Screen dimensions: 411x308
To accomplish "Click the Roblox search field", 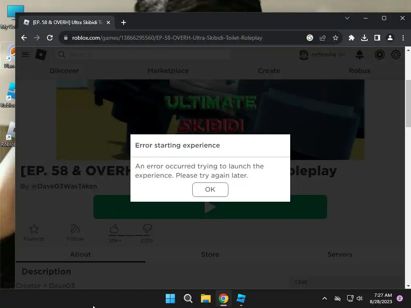I will pos(144,55).
